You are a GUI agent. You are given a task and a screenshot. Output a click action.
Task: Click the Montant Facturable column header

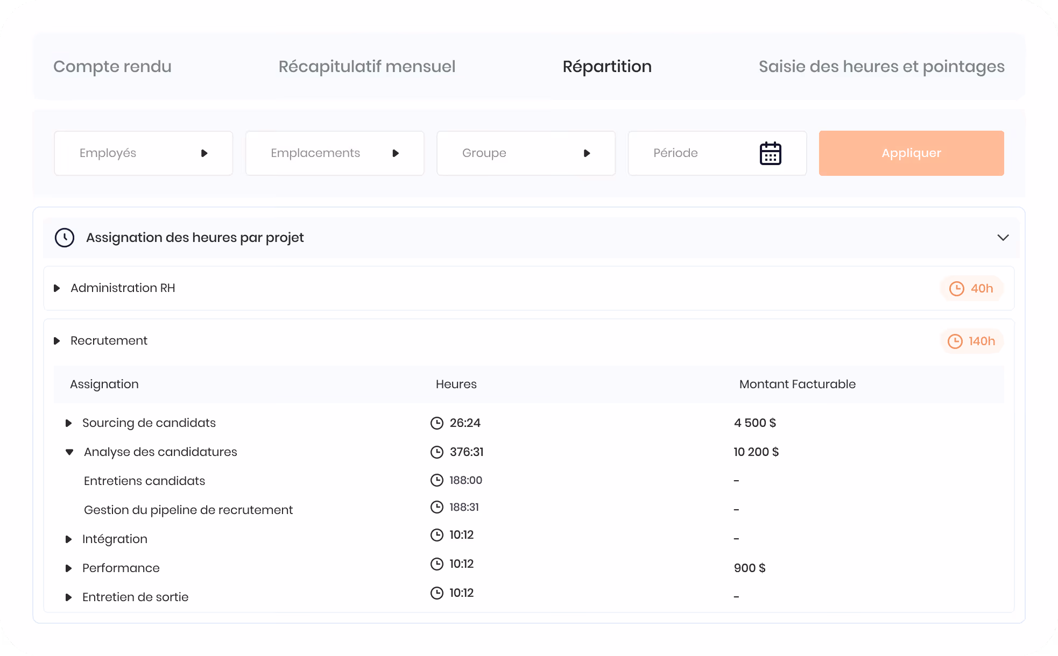[798, 384]
